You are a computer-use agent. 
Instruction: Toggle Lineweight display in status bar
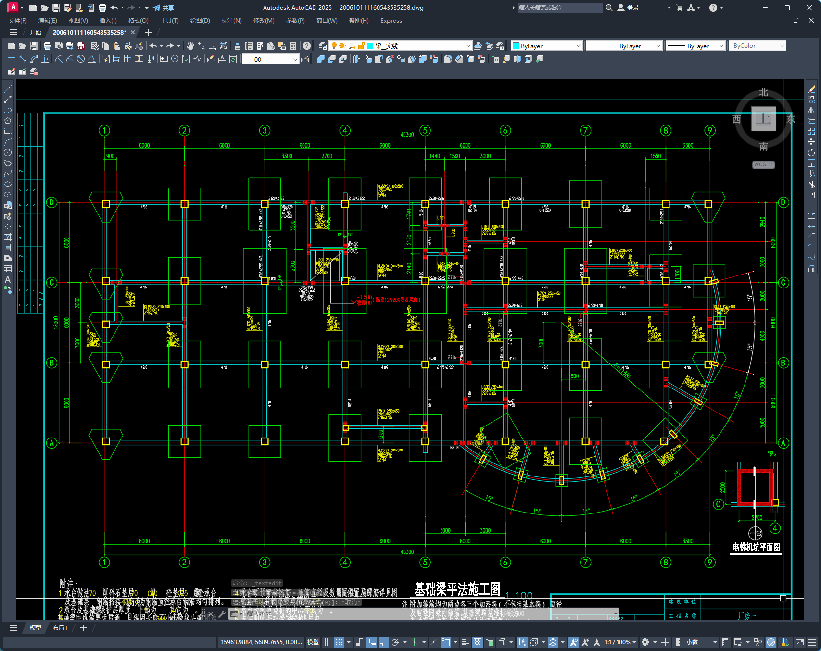[x=465, y=642]
